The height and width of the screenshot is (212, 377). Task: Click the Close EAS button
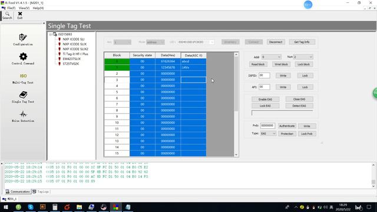pos(299,100)
